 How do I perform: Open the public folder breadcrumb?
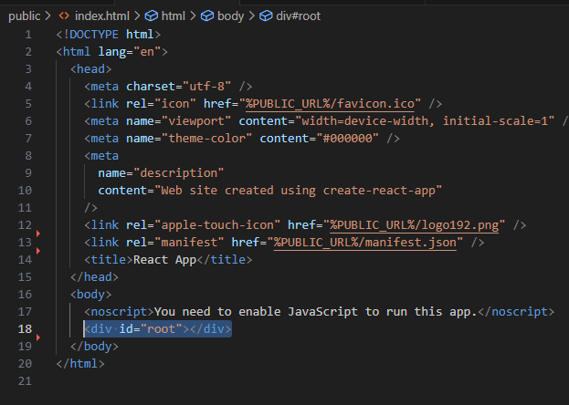tap(25, 16)
